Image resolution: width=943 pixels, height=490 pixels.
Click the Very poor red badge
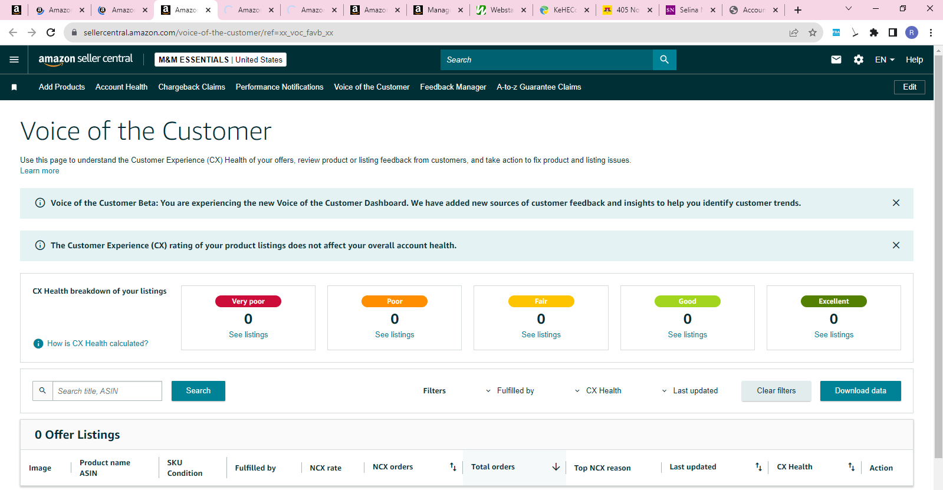(x=248, y=301)
